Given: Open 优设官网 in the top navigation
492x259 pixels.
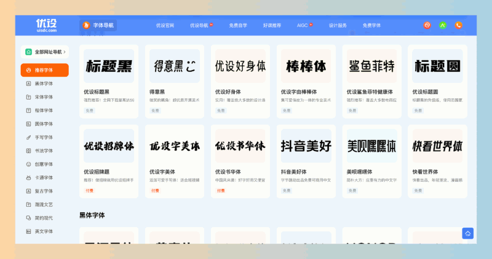Looking at the screenshot, I should pyautogui.click(x=165, y=25).
